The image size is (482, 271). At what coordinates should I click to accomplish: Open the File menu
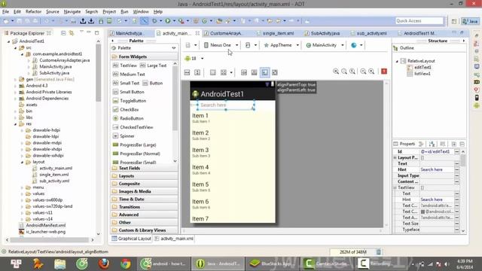point(5,12)
